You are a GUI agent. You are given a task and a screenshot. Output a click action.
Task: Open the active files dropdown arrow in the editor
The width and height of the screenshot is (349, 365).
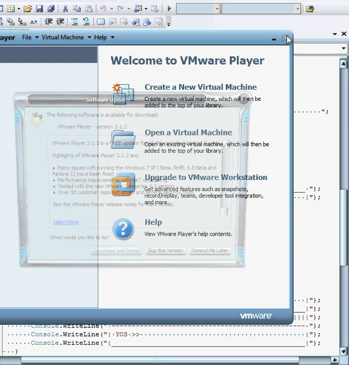[x=335, y=34]
